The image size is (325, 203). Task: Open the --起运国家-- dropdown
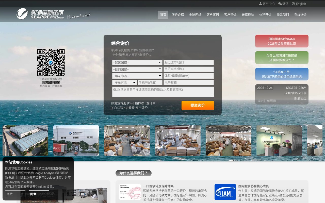137,62
